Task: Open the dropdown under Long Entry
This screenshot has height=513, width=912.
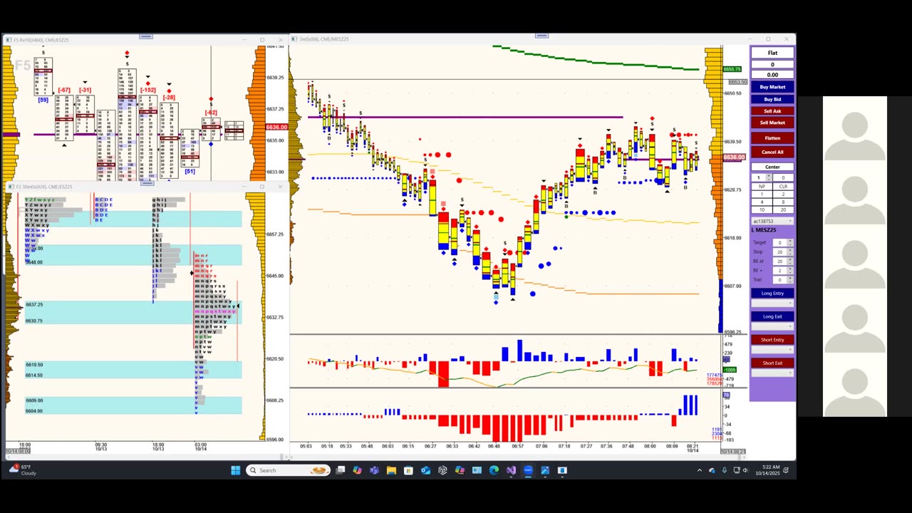Action: coord(772,303)
